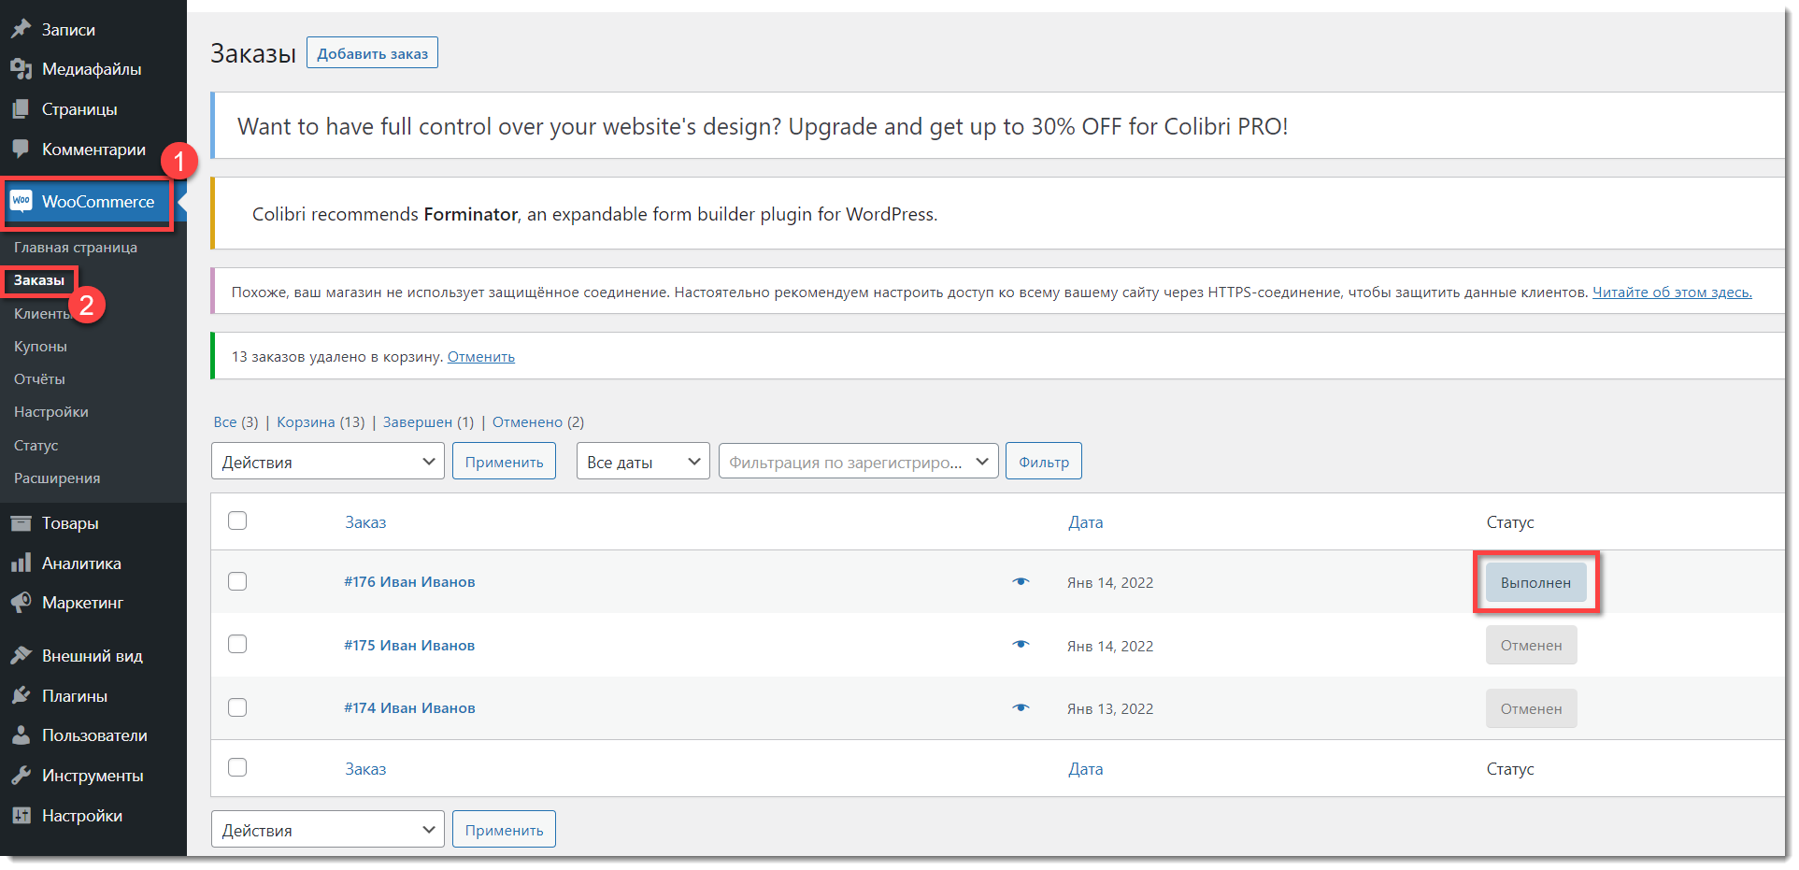Preview order #174 with eye icon
Image resolution: width=1799 pixels, height=870 pixels.
1021,707
